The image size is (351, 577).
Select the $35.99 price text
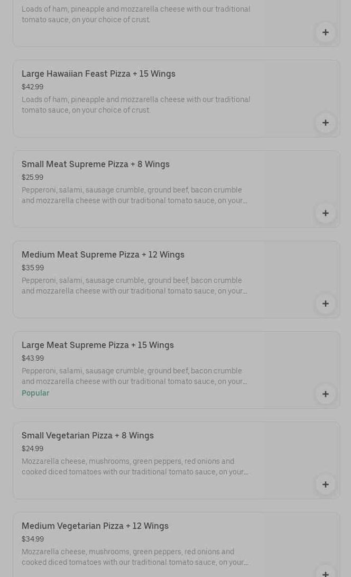coord(32,268)
